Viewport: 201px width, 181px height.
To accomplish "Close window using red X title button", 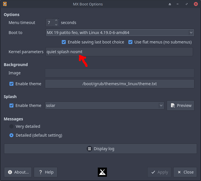I will click(x=196, y=4).
